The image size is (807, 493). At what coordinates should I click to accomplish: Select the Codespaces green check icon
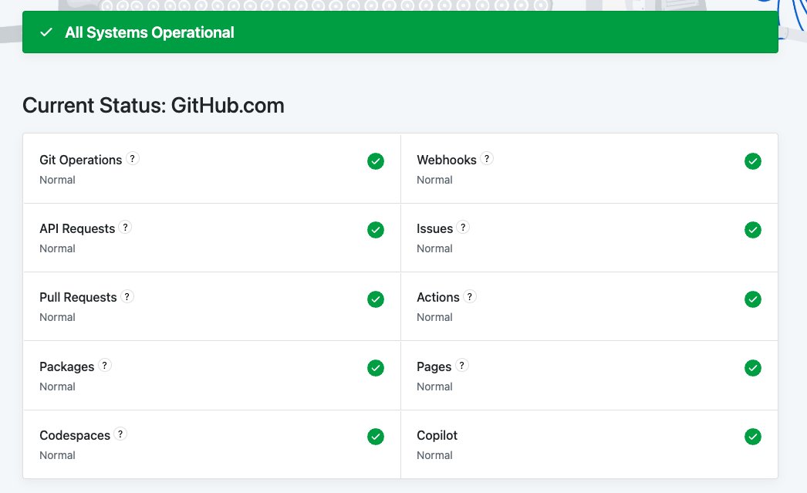pos(376,437)
